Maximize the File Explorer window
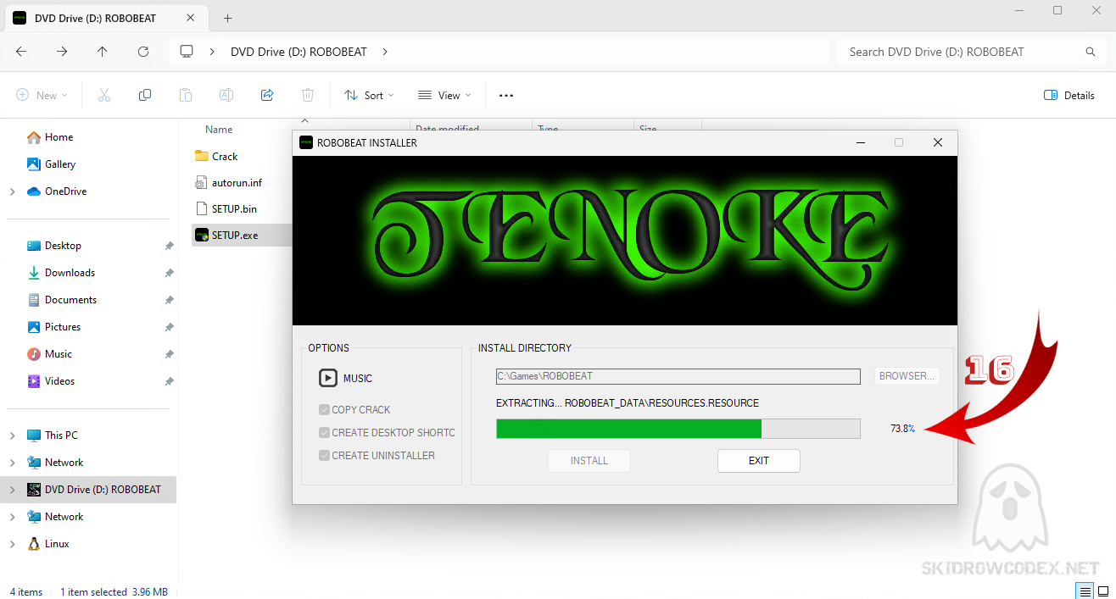Viewport: 1116px width, 599px height. 1057,11
